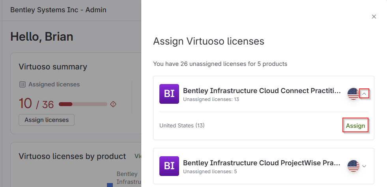Viewport: 387px width, 187px height.
Task: Click the "Unassigned licenses: 13" text
Action: click(x=211, y=99)
